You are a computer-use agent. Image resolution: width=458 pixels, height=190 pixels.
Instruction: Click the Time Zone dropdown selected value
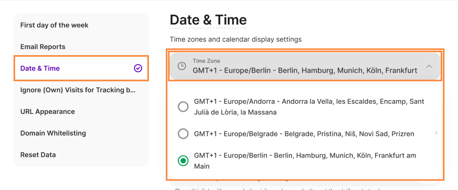point(305,70)
